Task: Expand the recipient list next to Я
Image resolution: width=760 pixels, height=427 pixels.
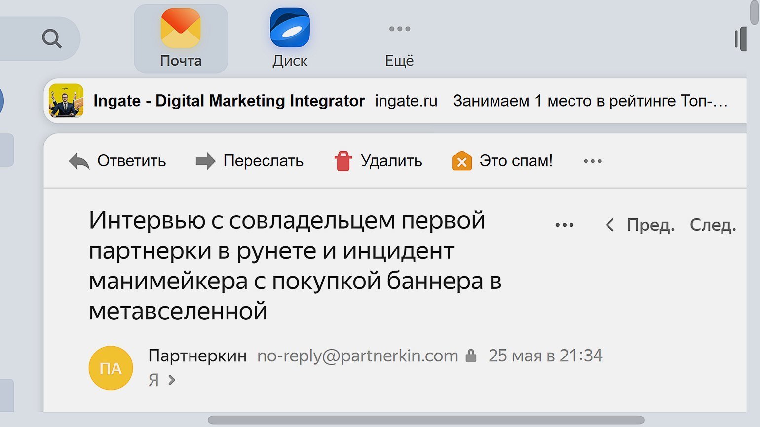Action: coord(171,380)
